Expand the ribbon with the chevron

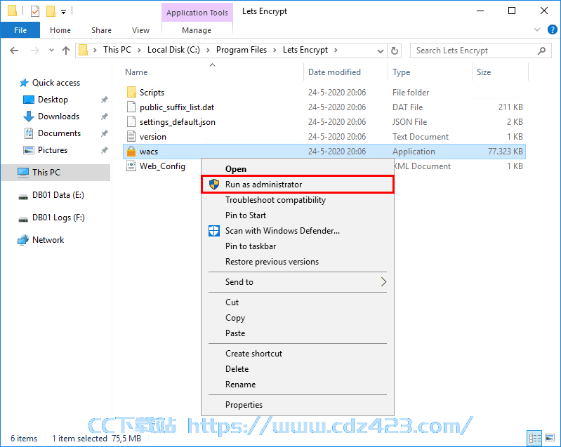tap(537, 29)
